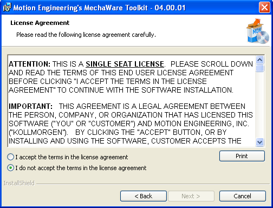Select 'I do not accept the terms' radio button

coord(10,168)
